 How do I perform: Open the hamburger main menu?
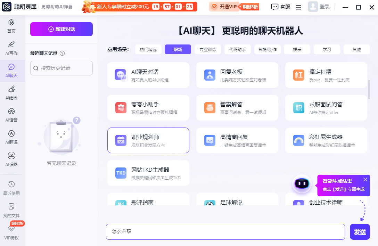[x=298, y=7]
